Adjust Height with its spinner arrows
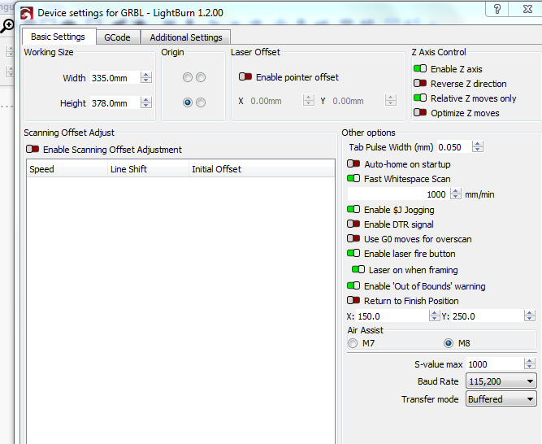Viewport: 542px width, 444px height. [x=146, y=102]
